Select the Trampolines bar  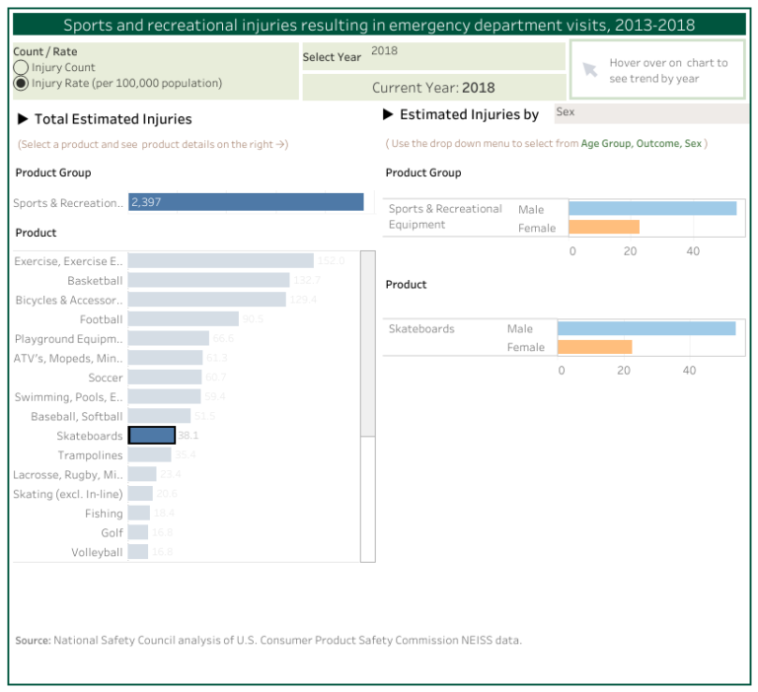(x=149, y=455)
